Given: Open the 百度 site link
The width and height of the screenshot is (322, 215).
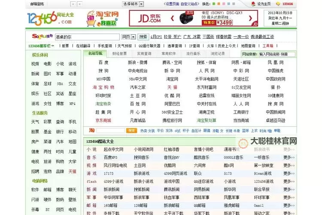Looking at the screenshot, I should [x=103, y=62].
